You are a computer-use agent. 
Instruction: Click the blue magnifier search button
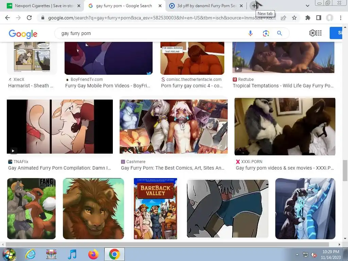[x=279, y=33]
